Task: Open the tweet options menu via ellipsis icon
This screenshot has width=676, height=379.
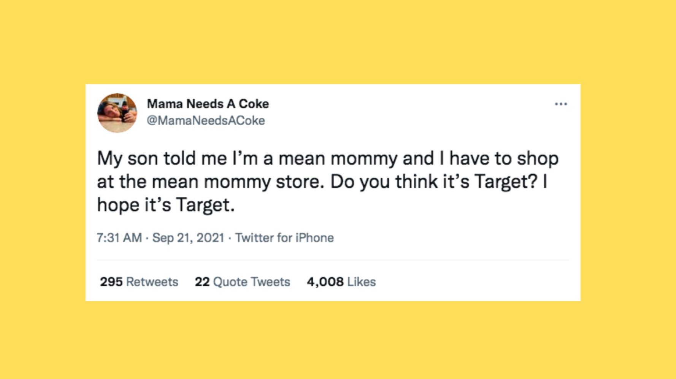Action: pos(561,103)
